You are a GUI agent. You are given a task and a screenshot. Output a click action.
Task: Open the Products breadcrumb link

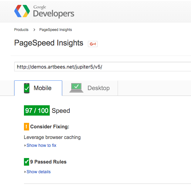[x=21, y=30]
